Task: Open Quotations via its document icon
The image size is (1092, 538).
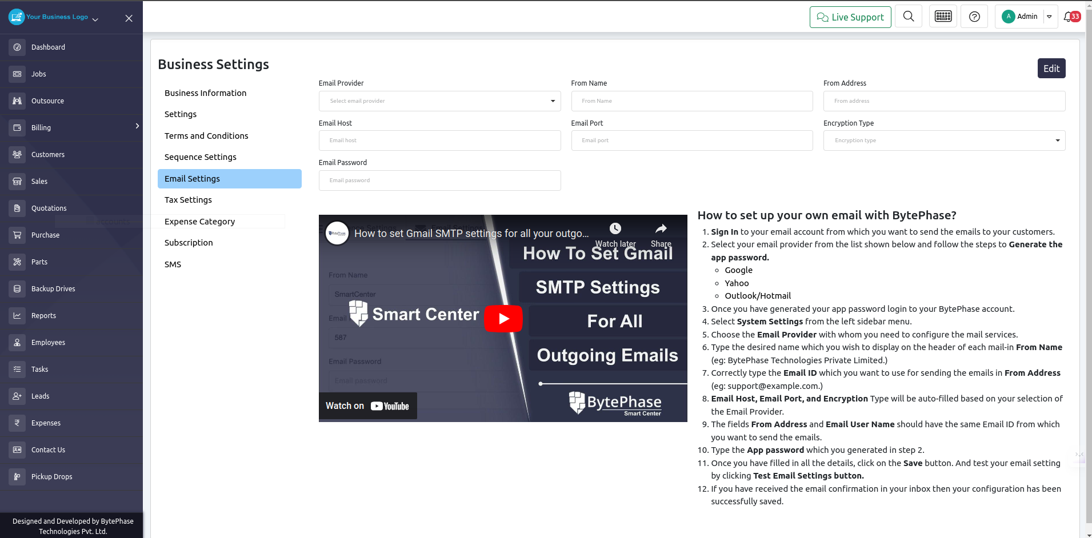Action: (17, 208)
